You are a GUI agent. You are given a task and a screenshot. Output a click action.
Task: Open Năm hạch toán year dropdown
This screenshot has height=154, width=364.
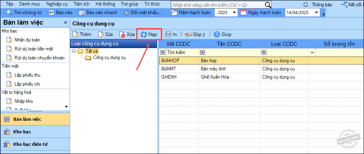click(234, 13)
